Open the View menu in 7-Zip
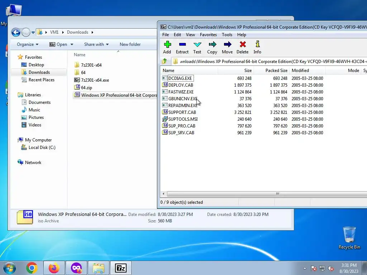Image resolution: width=367 pixels, height=275 pixels. click(190, 35)
